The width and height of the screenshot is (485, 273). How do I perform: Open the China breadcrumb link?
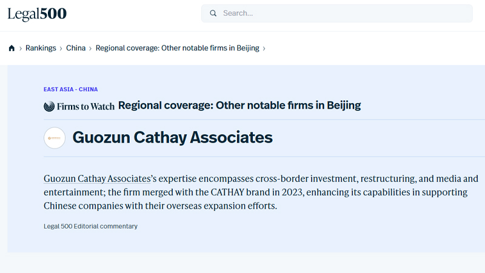pos(76,49)
